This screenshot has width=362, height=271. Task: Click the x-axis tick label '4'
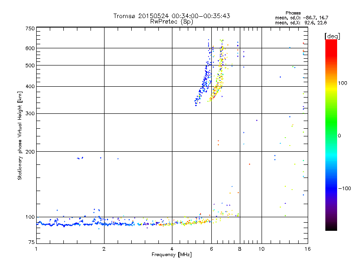tap(172, 249)
